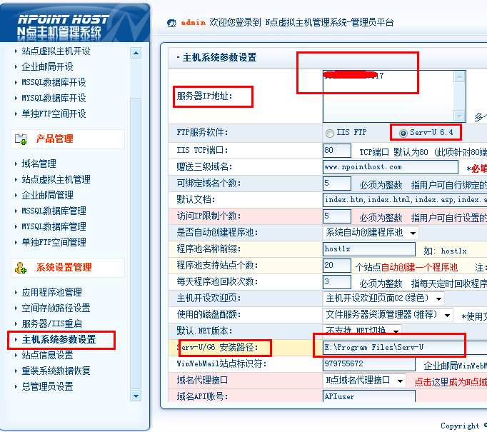Click sidebar scrollbar down arrow
The height and width of the screenshot is (432, 487).
click(x=136, y=395)
